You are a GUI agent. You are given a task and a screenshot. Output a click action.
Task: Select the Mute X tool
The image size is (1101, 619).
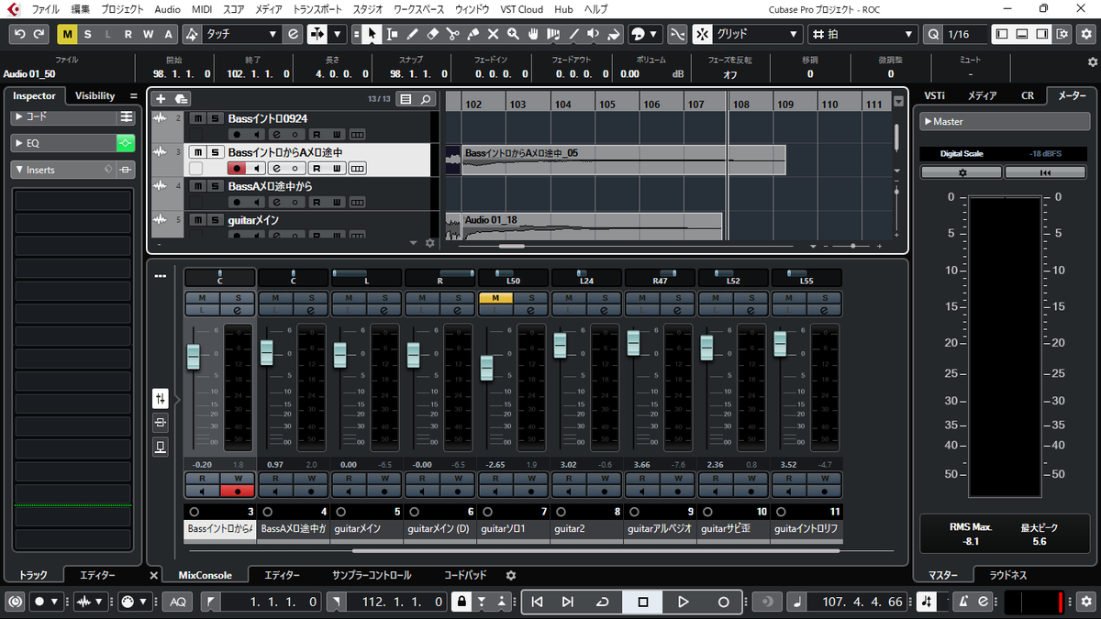[494, 34]
